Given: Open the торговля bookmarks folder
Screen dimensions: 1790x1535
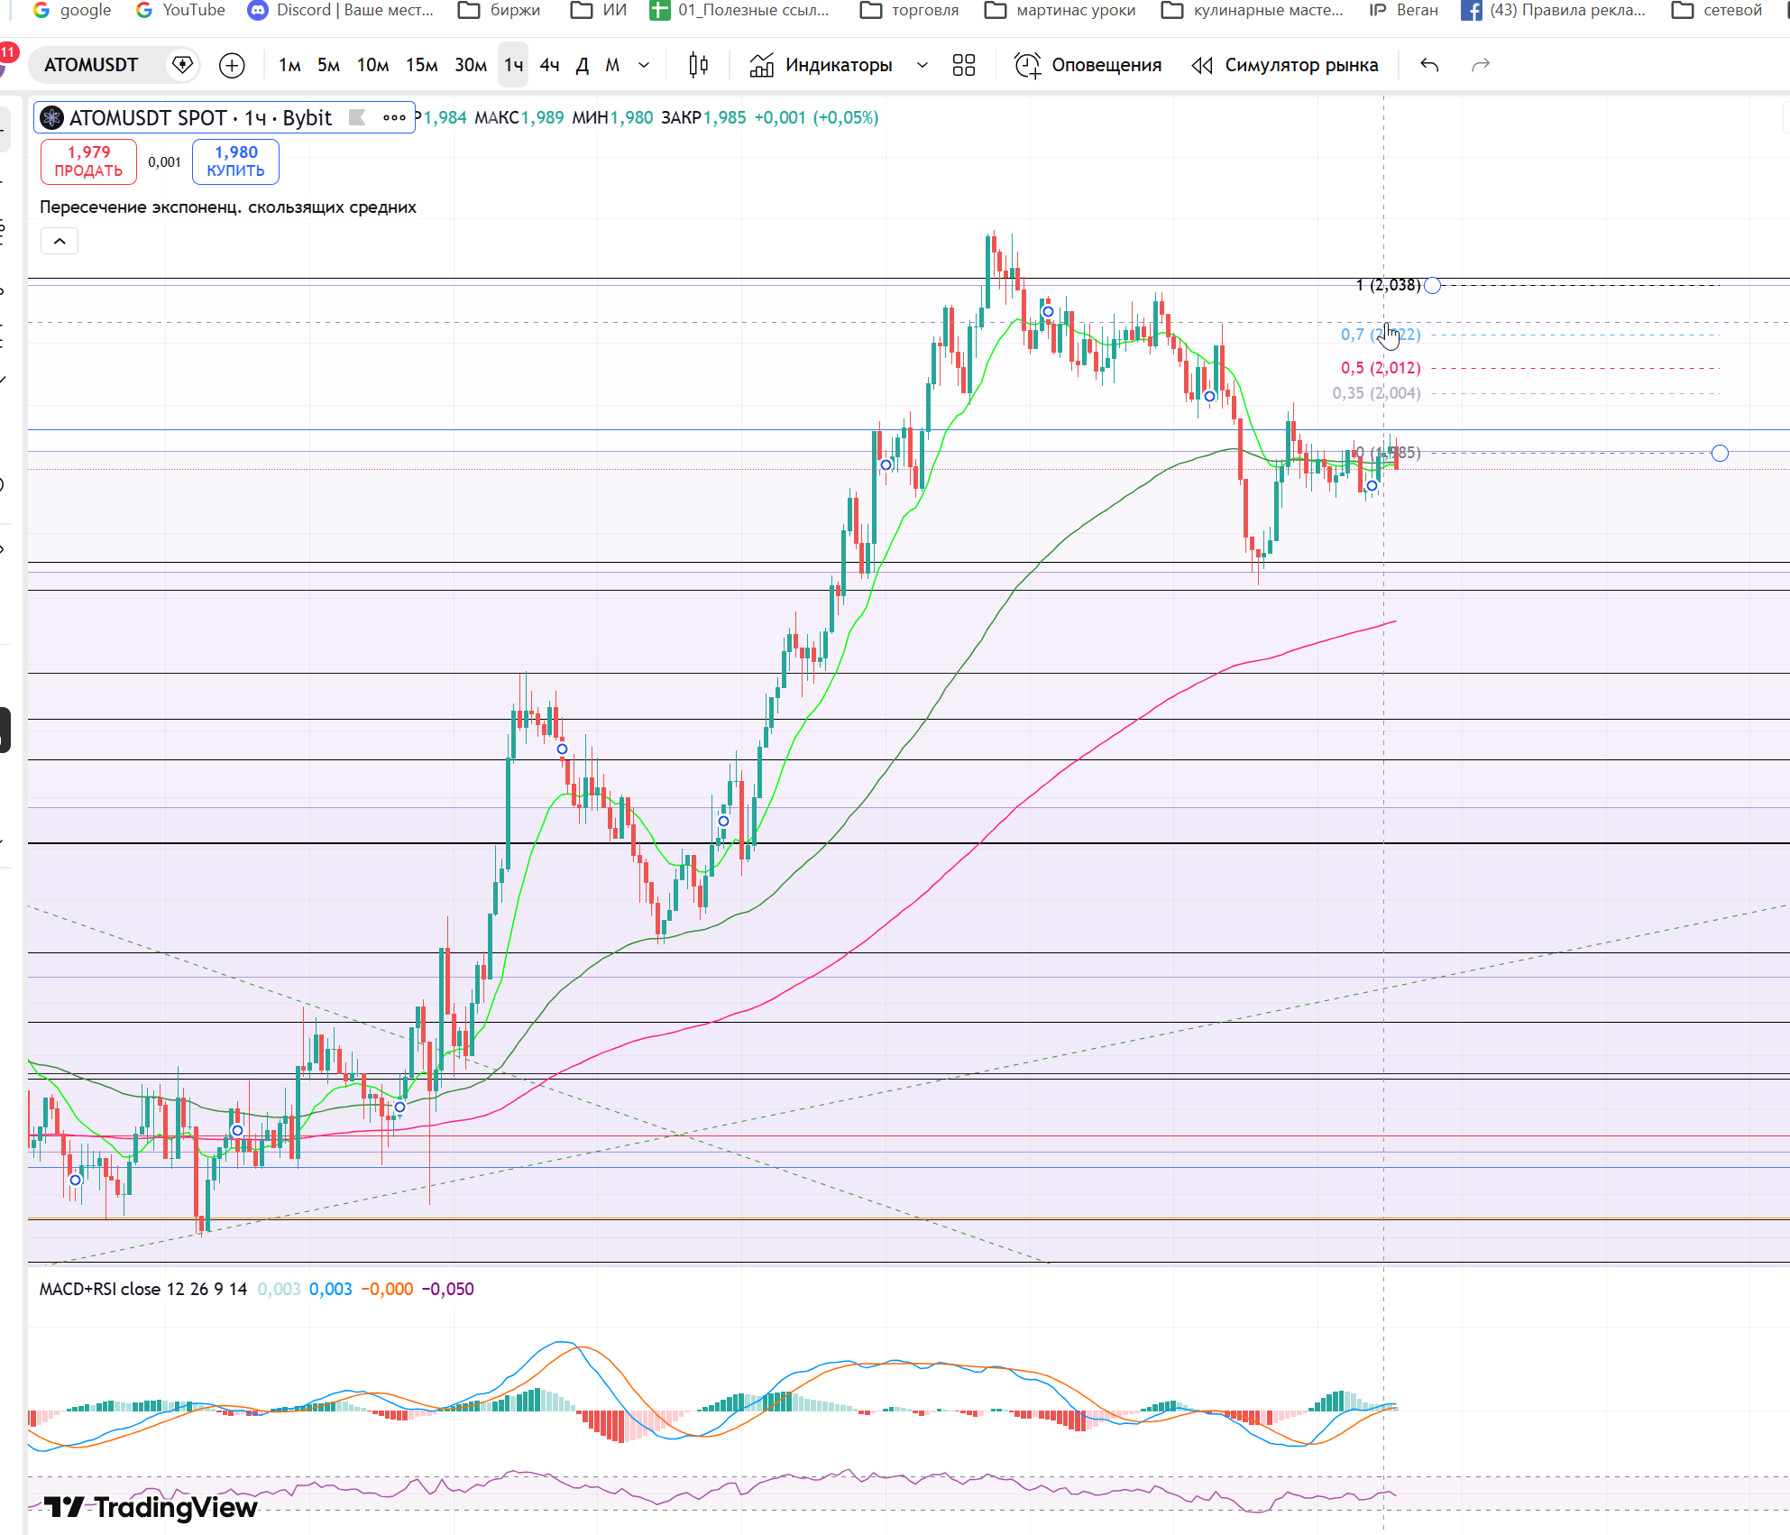Looking at the screenshot, I should click(x=909, y=10).
